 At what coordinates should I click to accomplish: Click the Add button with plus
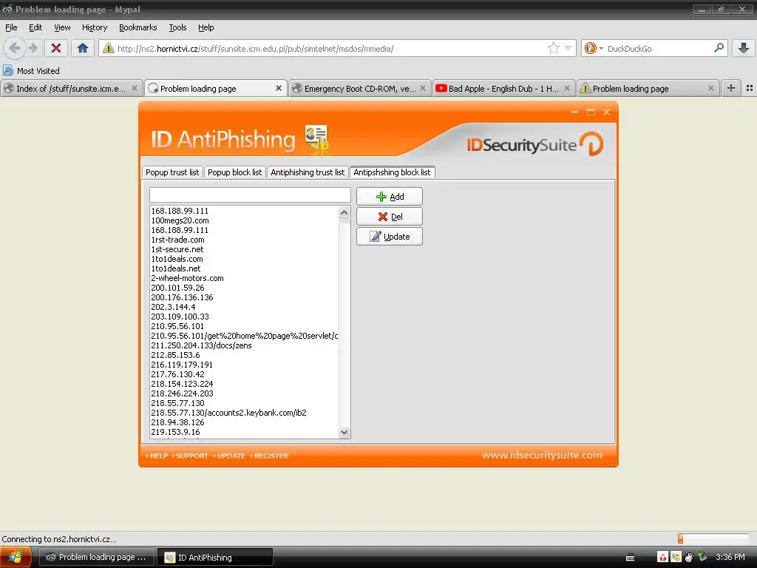[390, 197]
